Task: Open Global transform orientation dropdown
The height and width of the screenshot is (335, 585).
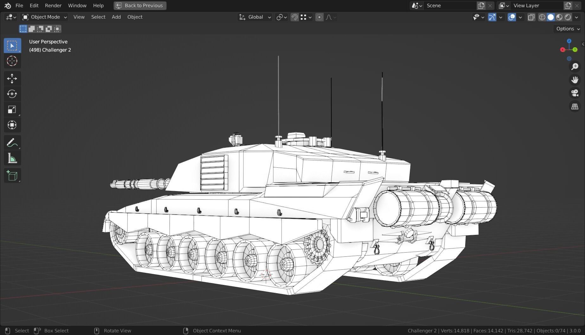Action: click(x=255, y=17)
